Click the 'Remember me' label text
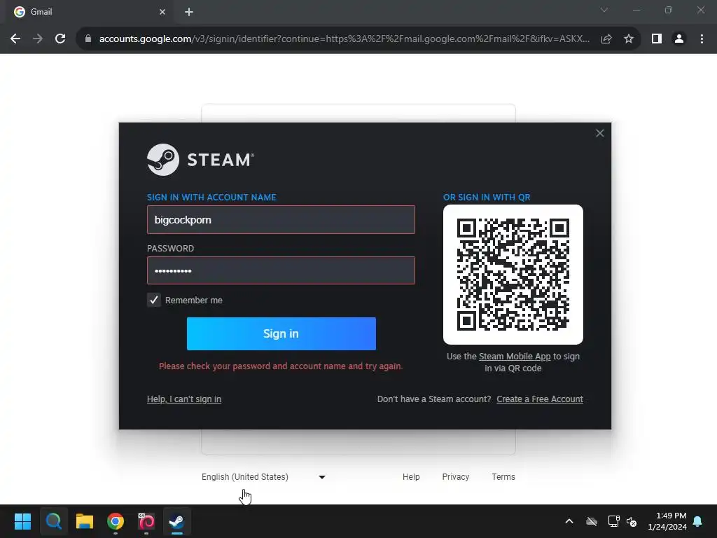The image size is (717, 538). point(193,300)
